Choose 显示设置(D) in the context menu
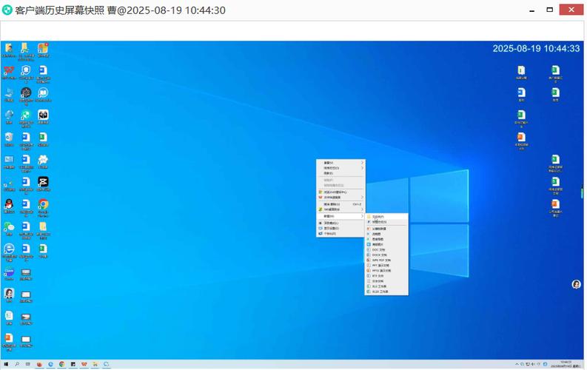This screenshot has height=370, width=587. [x=341, y=228]
